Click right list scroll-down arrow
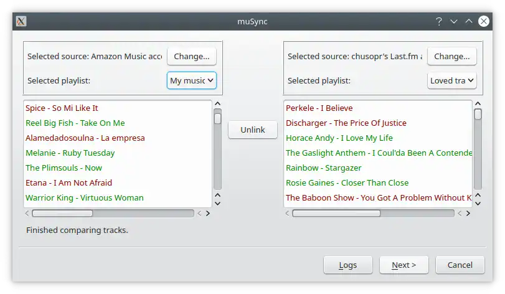Viewport: 505px width, 294px height. 478,204
